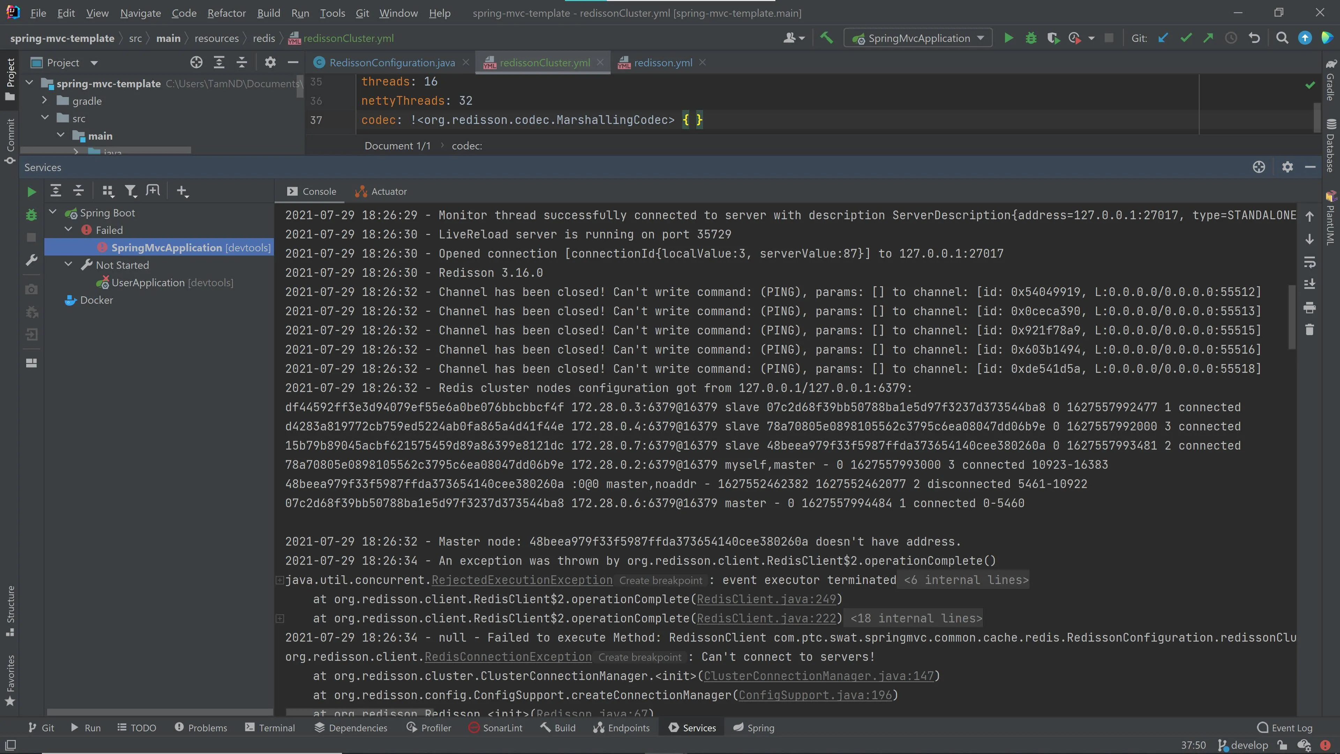Open ConfigSupport.java:196 link
1340x754 pixels.
(x=815, y=695)
